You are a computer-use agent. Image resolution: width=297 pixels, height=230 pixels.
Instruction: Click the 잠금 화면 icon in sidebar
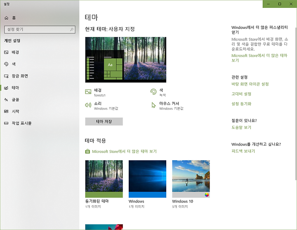click(6, 76)
